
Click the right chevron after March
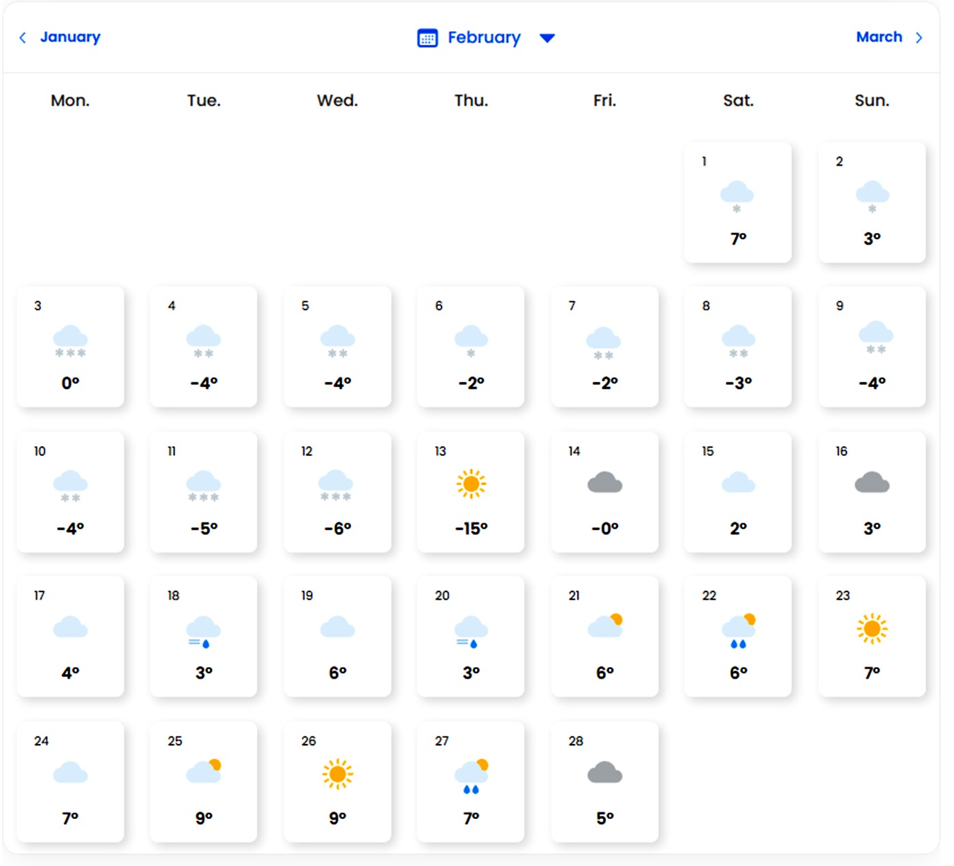tap(919, 37)
